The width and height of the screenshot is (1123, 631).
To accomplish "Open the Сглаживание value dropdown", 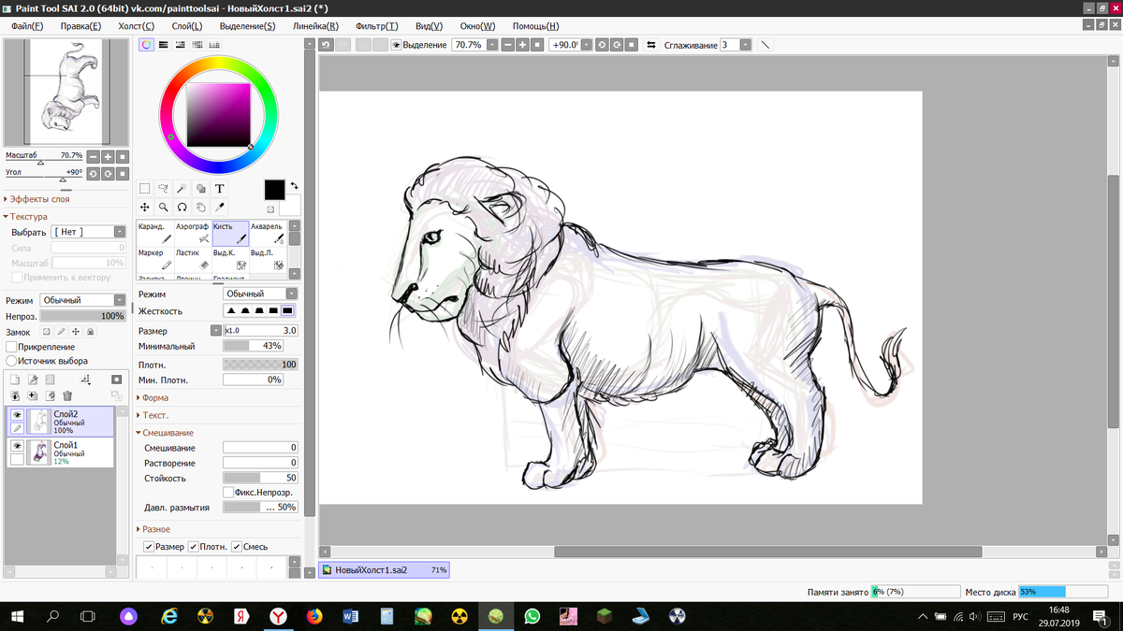I will 745,45.
